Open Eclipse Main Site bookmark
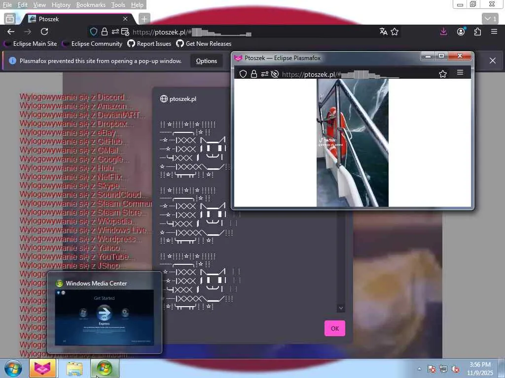This screenshot has width=505, height=378. coord(32,44)
